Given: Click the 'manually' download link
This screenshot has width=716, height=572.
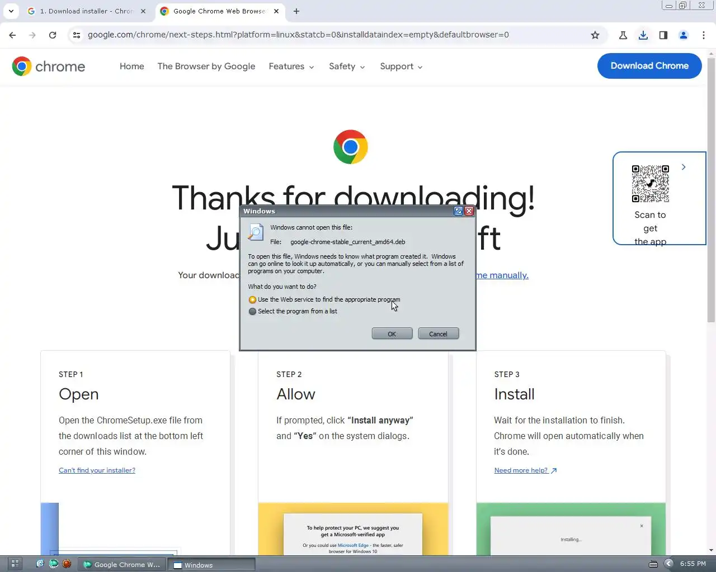Looking at the screenshot, I should [x=502, y=275].
